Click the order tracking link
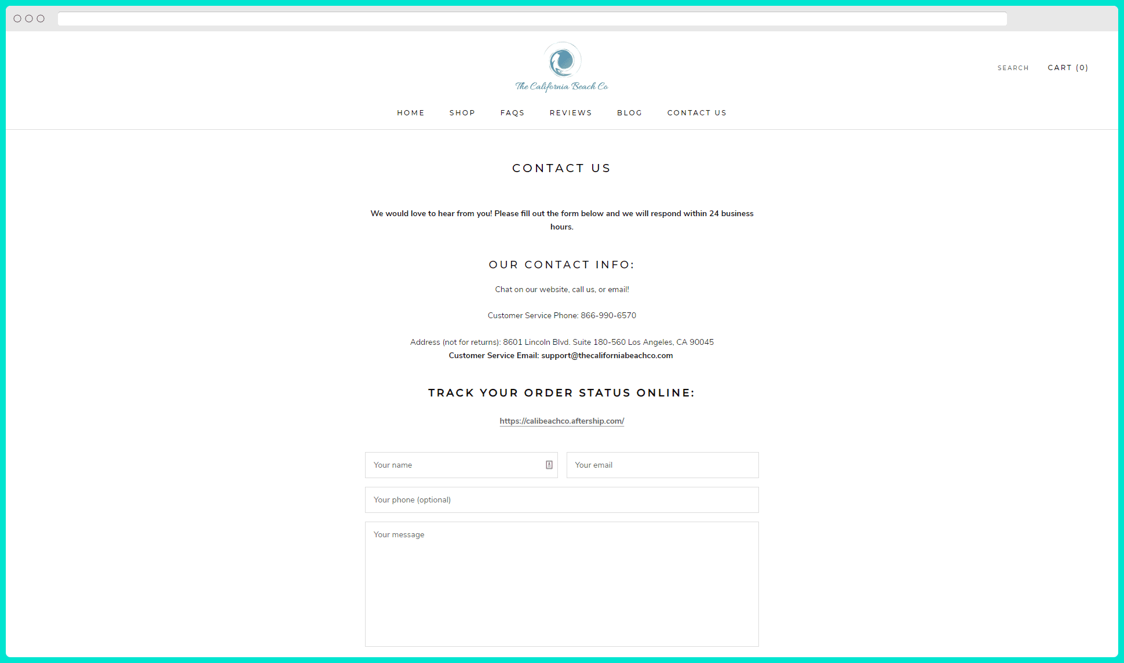 561,420
